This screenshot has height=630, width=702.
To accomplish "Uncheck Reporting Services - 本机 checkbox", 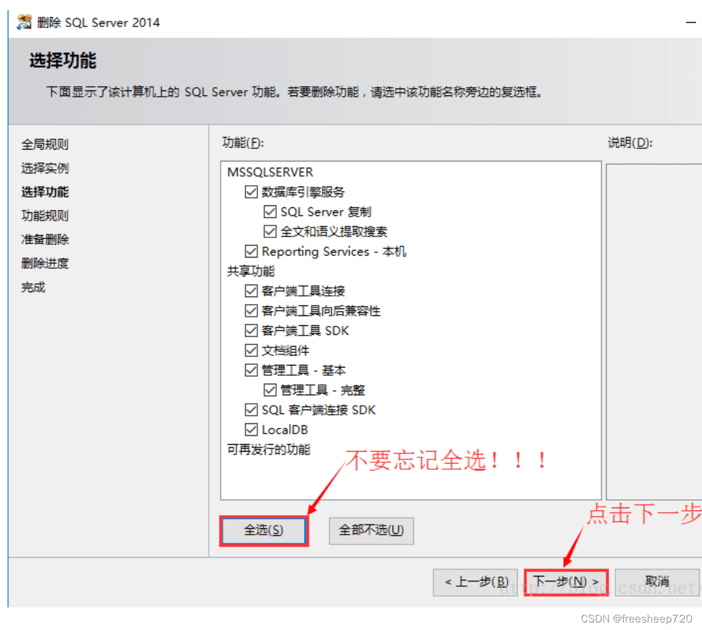I will (251, 251).
